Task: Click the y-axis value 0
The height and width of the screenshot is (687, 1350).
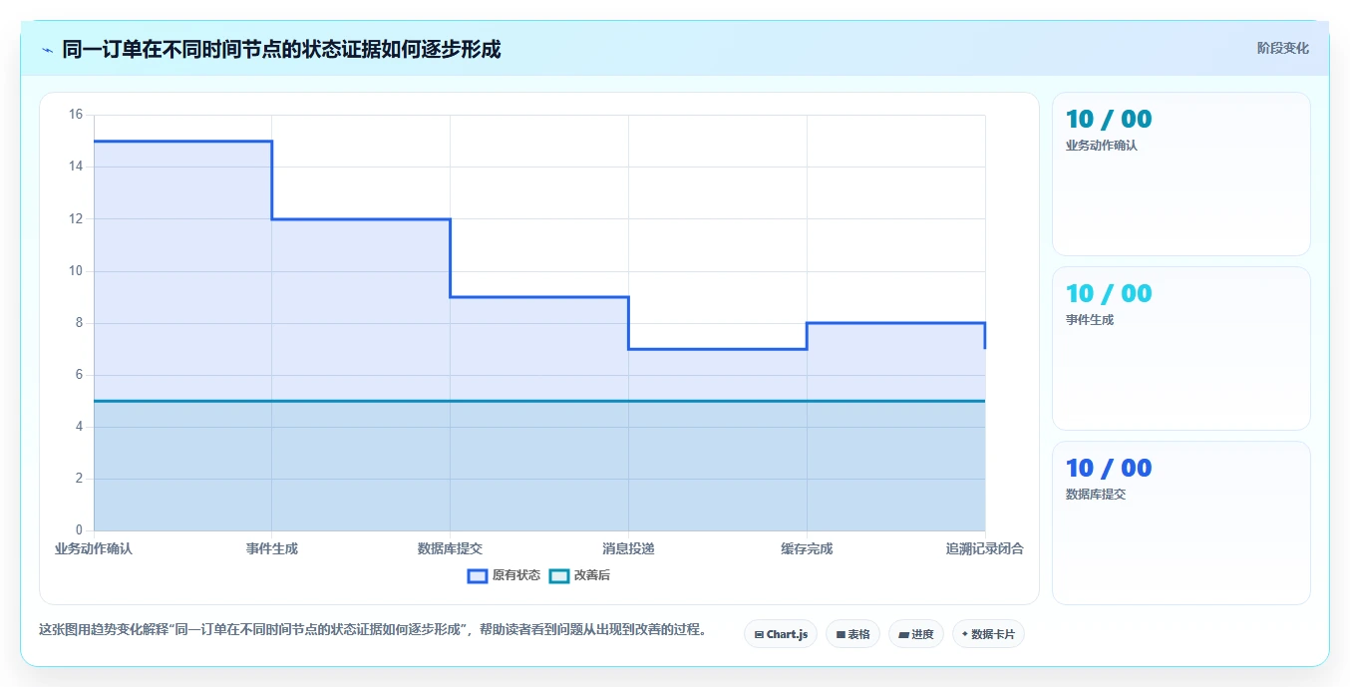Action: pyautogui.click(x=80, y=530)
